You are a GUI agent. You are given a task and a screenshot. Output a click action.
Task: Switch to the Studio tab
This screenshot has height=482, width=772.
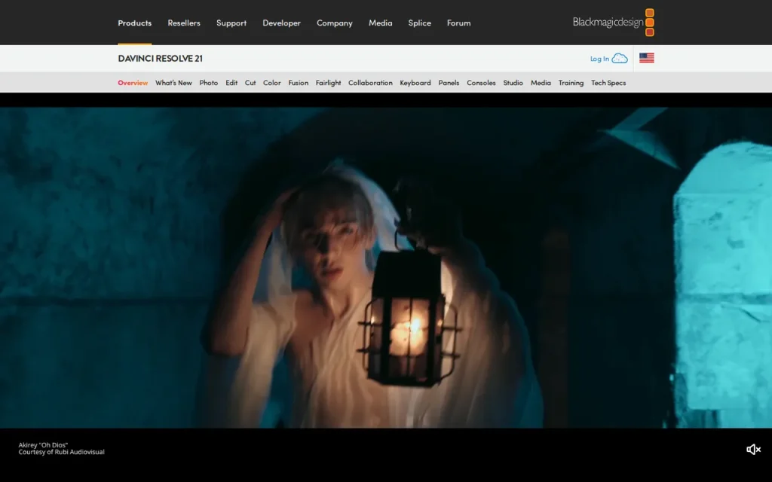[513, 83]
